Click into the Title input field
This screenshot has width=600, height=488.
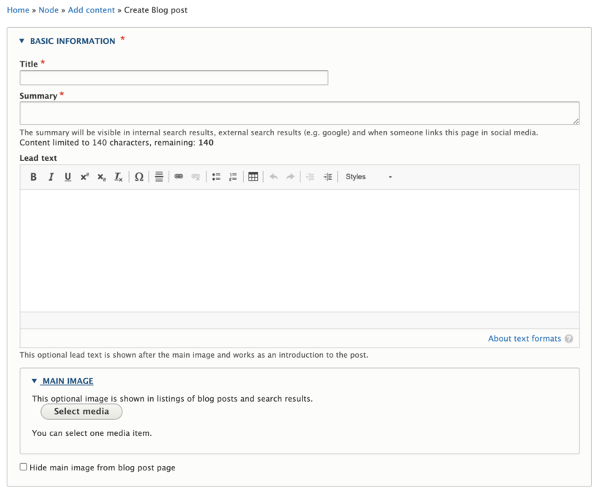pos(174,78)
